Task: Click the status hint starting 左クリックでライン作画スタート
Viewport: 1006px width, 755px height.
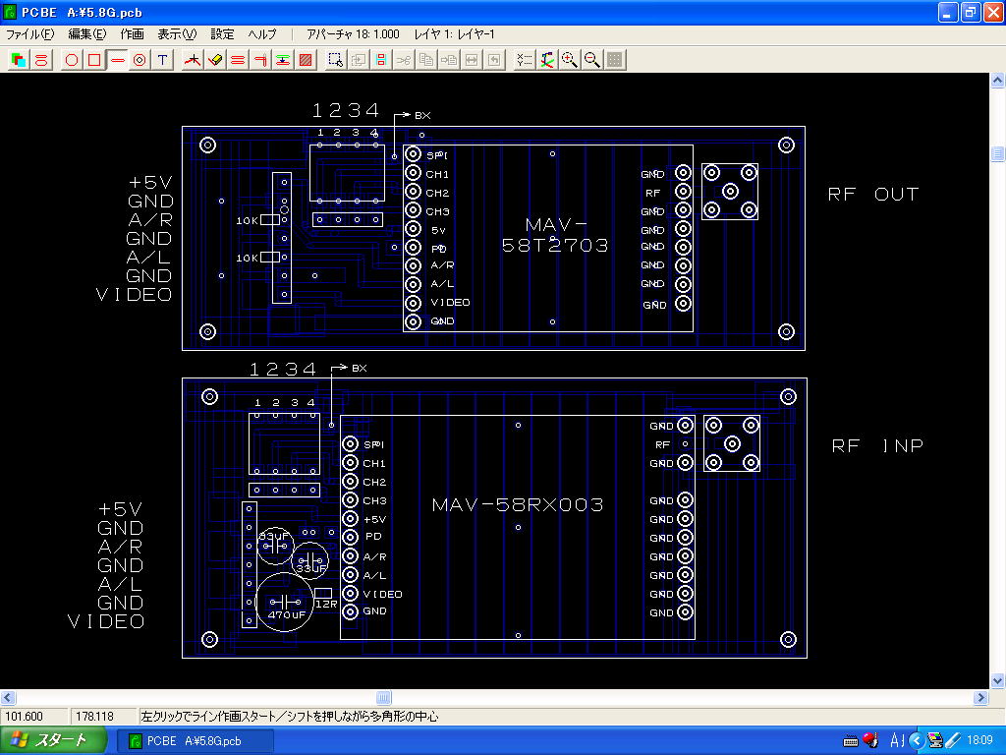Action: 290,716
